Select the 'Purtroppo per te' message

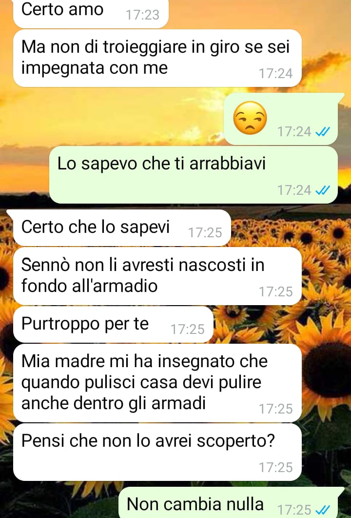point(113,324)
